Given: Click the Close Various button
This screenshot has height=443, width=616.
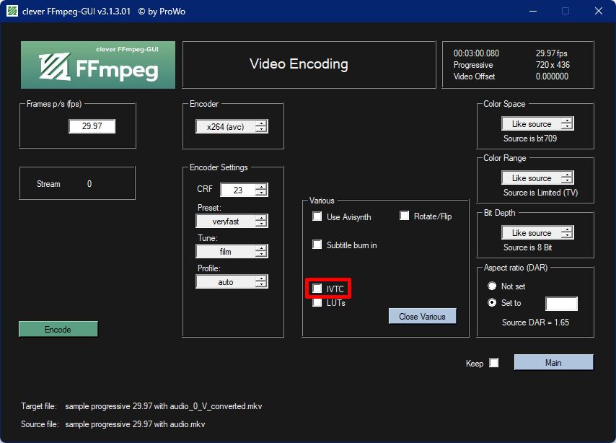Looking at the screenshot, I should click(422, 317).
